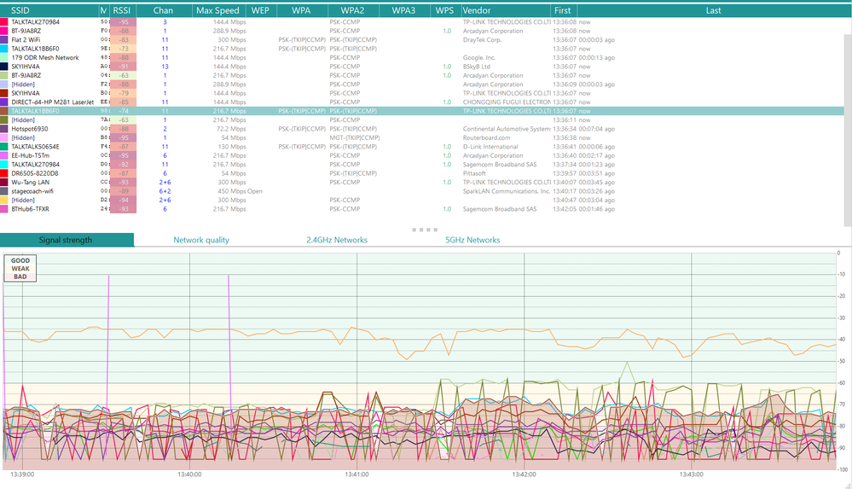This screenshot has width=852, height=489.
Task: Switch to the Signal strength tab
Action: (x=66, y=240)
